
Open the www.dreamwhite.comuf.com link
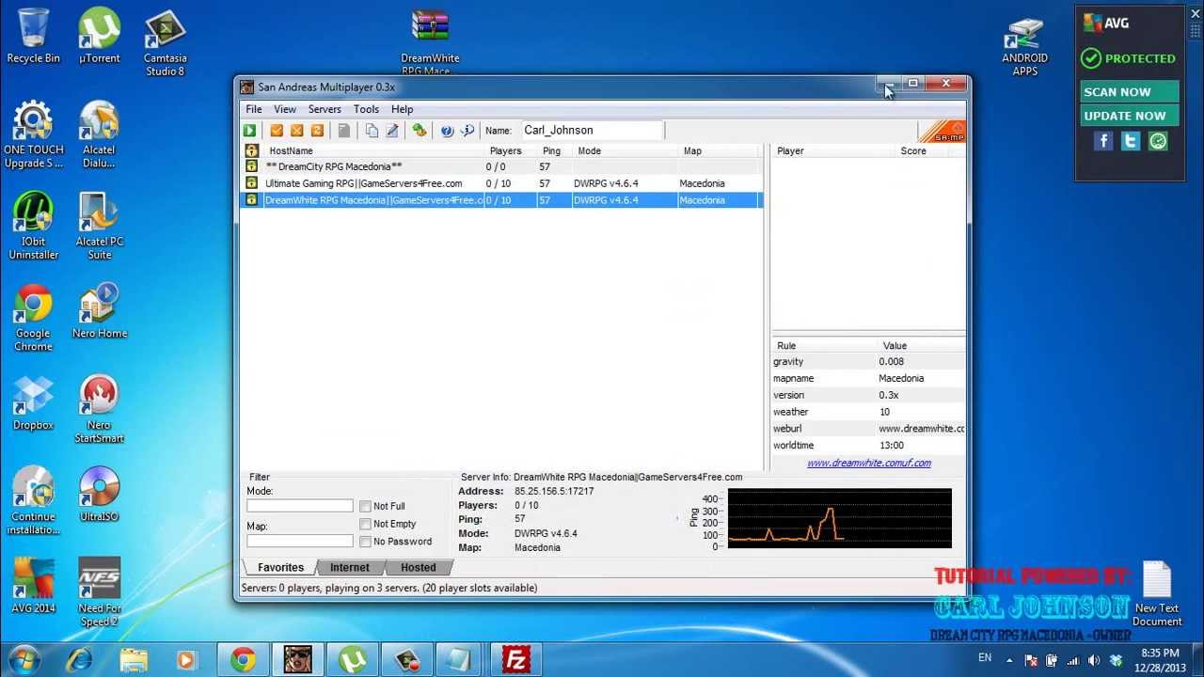coord(869,463)
